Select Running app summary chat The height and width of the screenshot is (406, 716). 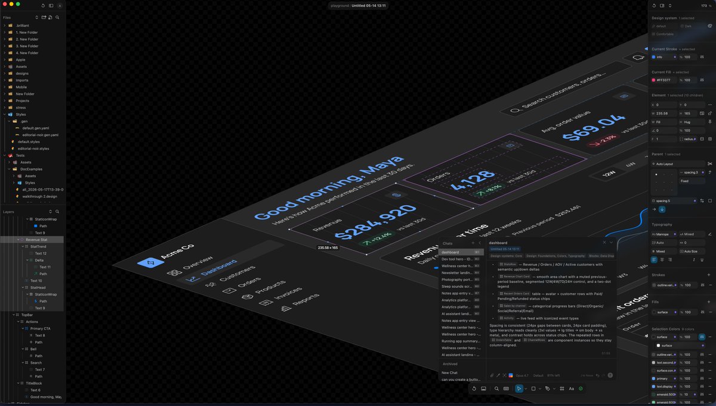point(460,341)
